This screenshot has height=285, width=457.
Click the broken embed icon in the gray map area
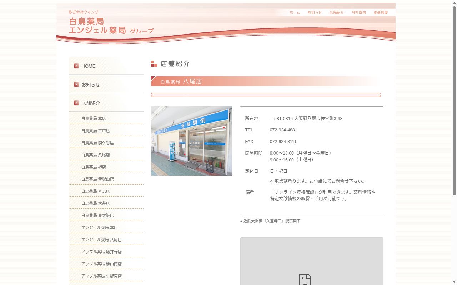[305, 280]
